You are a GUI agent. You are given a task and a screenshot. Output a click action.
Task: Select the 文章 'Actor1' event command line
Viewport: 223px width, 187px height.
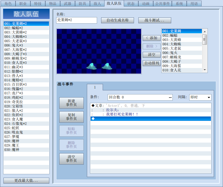coord(151,106)
